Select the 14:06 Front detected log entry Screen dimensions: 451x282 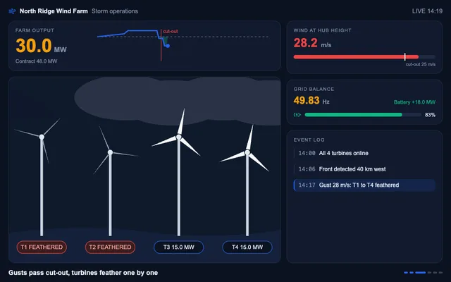coord(364,169)
